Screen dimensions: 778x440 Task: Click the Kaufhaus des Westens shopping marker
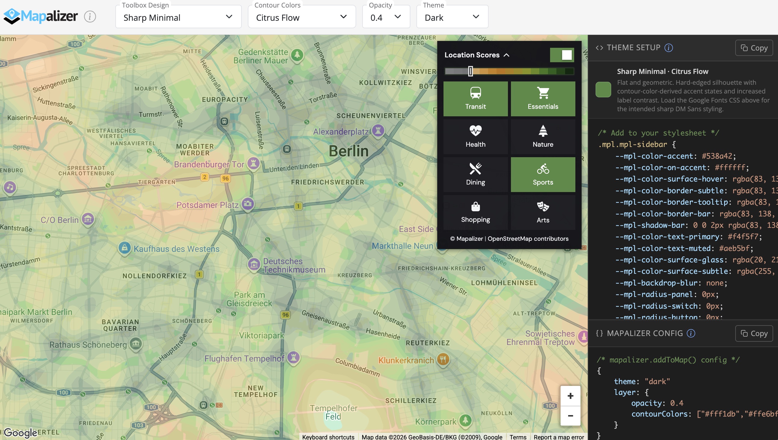click(124, 249)
